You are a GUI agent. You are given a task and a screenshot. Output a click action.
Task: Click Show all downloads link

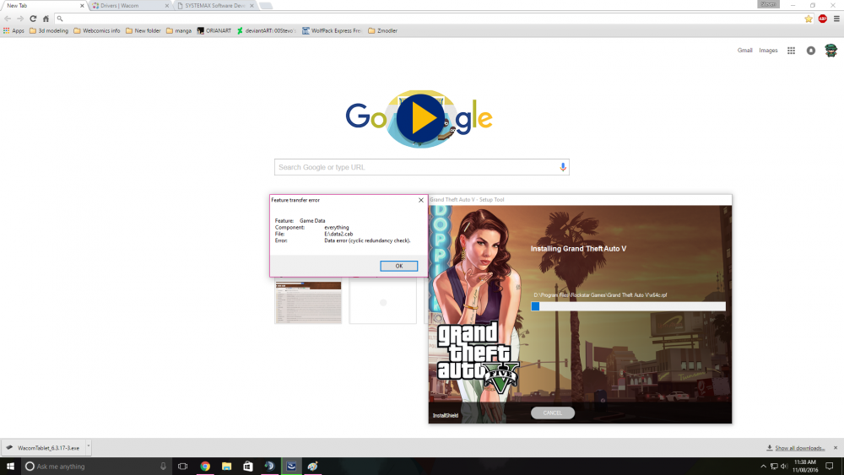pos(799,448)
